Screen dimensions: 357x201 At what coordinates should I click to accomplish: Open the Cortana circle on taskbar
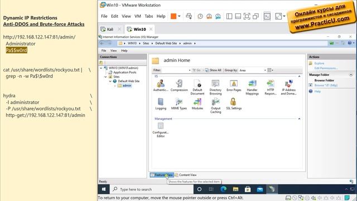[x=199, y=189]
